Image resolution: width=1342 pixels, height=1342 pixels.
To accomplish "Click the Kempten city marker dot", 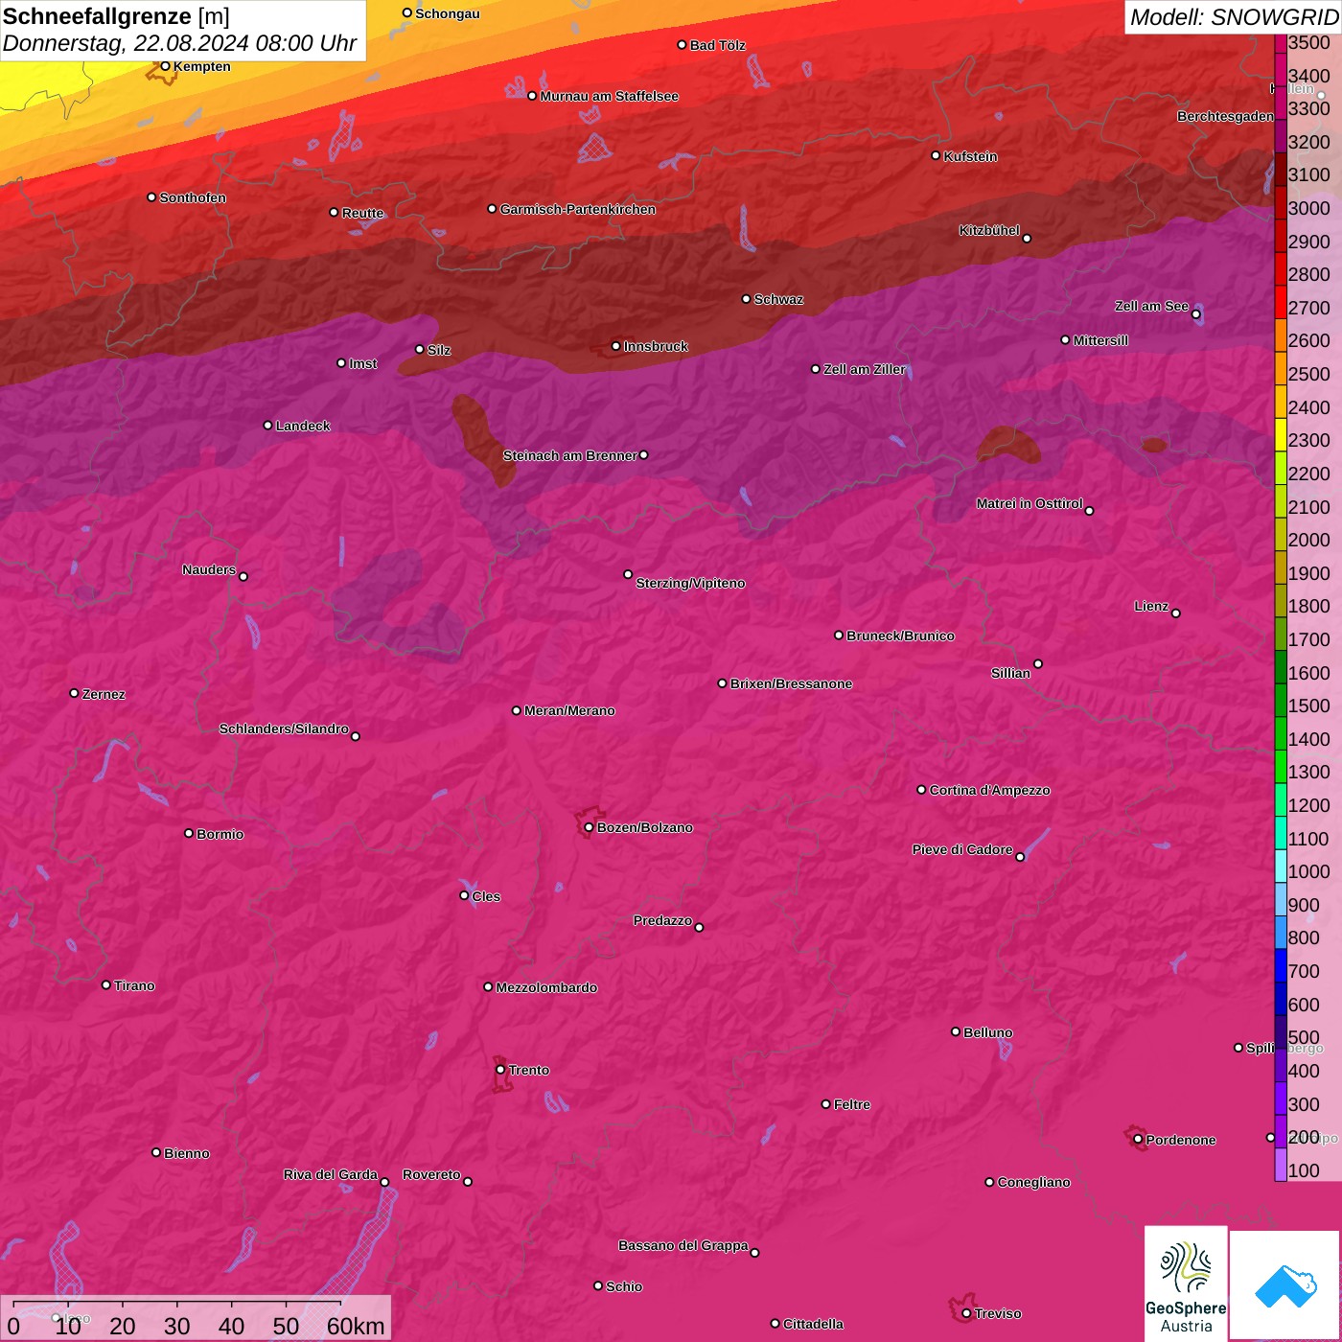I will tap(166, 66).
